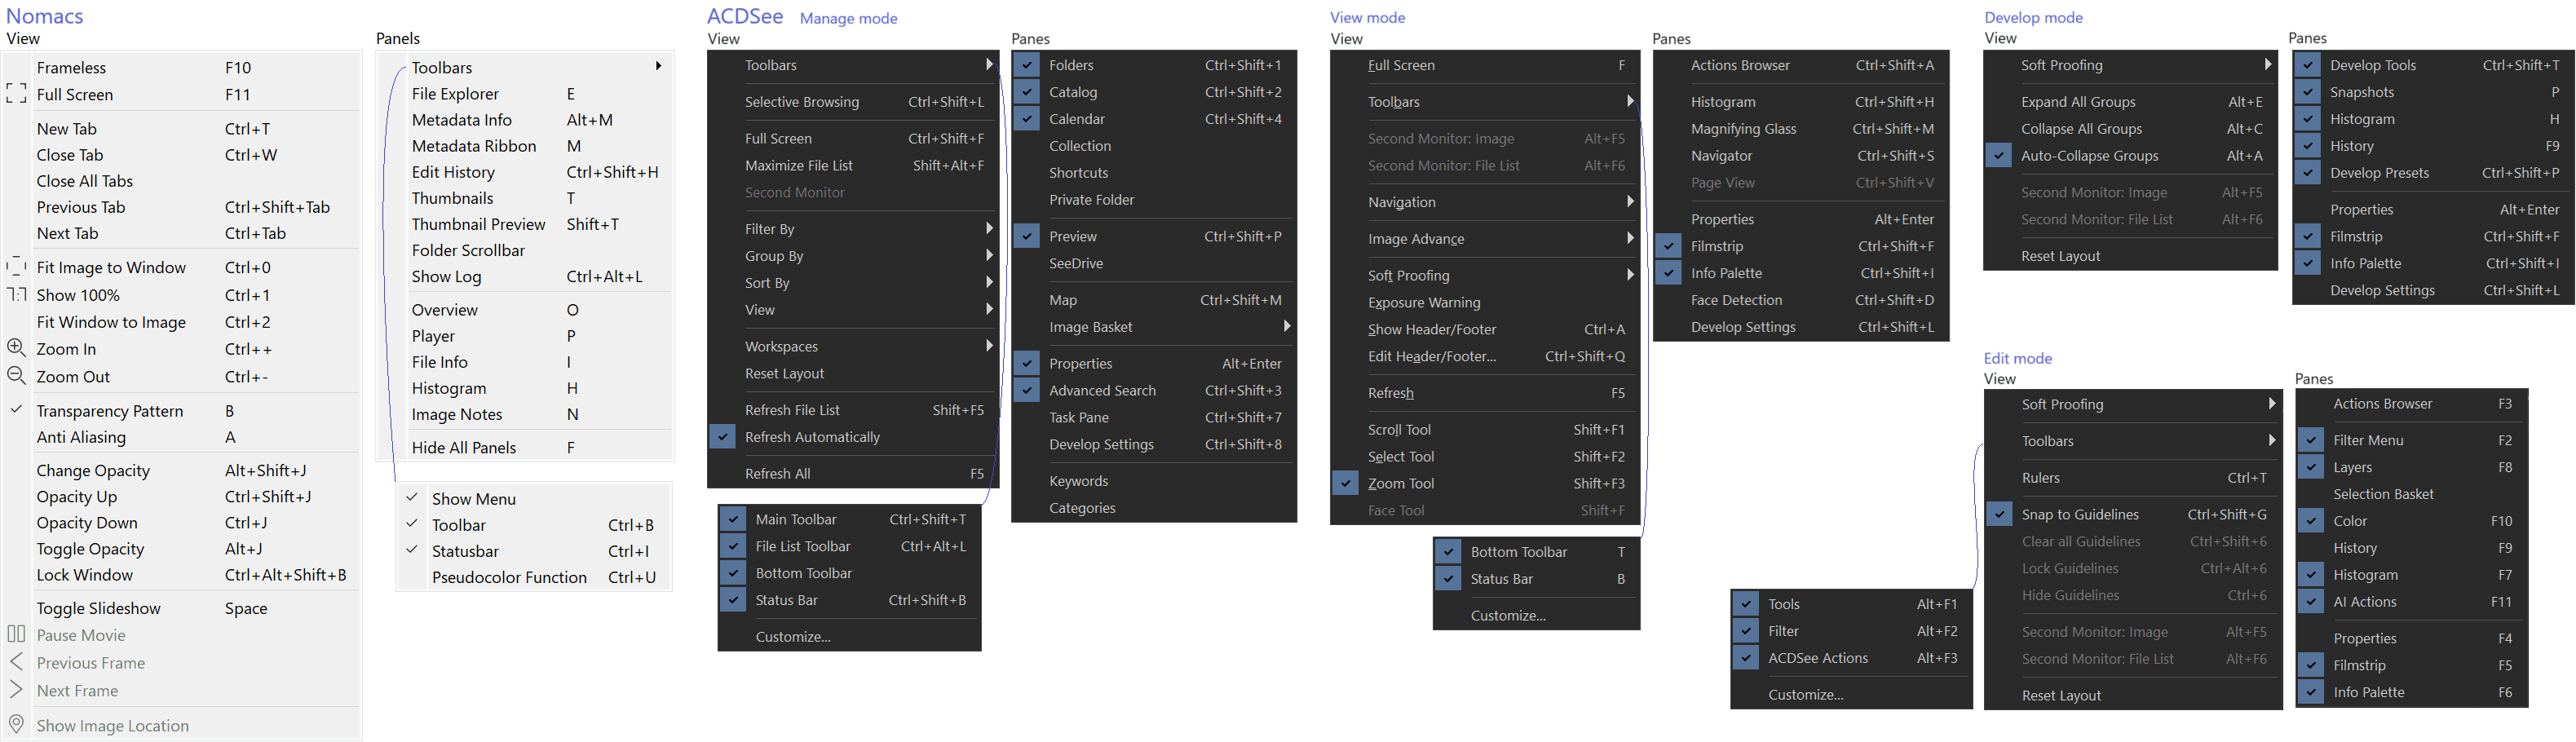Click the Pause Movie icon
2576x742 pixels.
coord(16,634)
